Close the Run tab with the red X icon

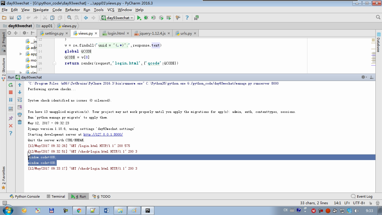click(x=11, y=126)
